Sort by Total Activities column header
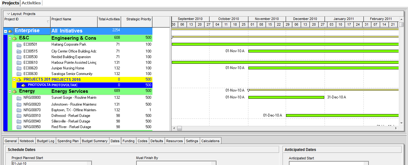Image resolution: width=408 pixels, height=165 pixels. point(109,22)
